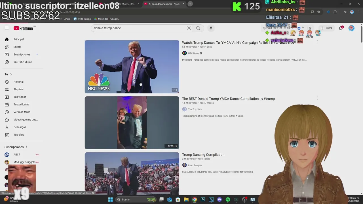
Task: Open Watch: Trump Dances To YMCA title
Action: pos(239,43)
